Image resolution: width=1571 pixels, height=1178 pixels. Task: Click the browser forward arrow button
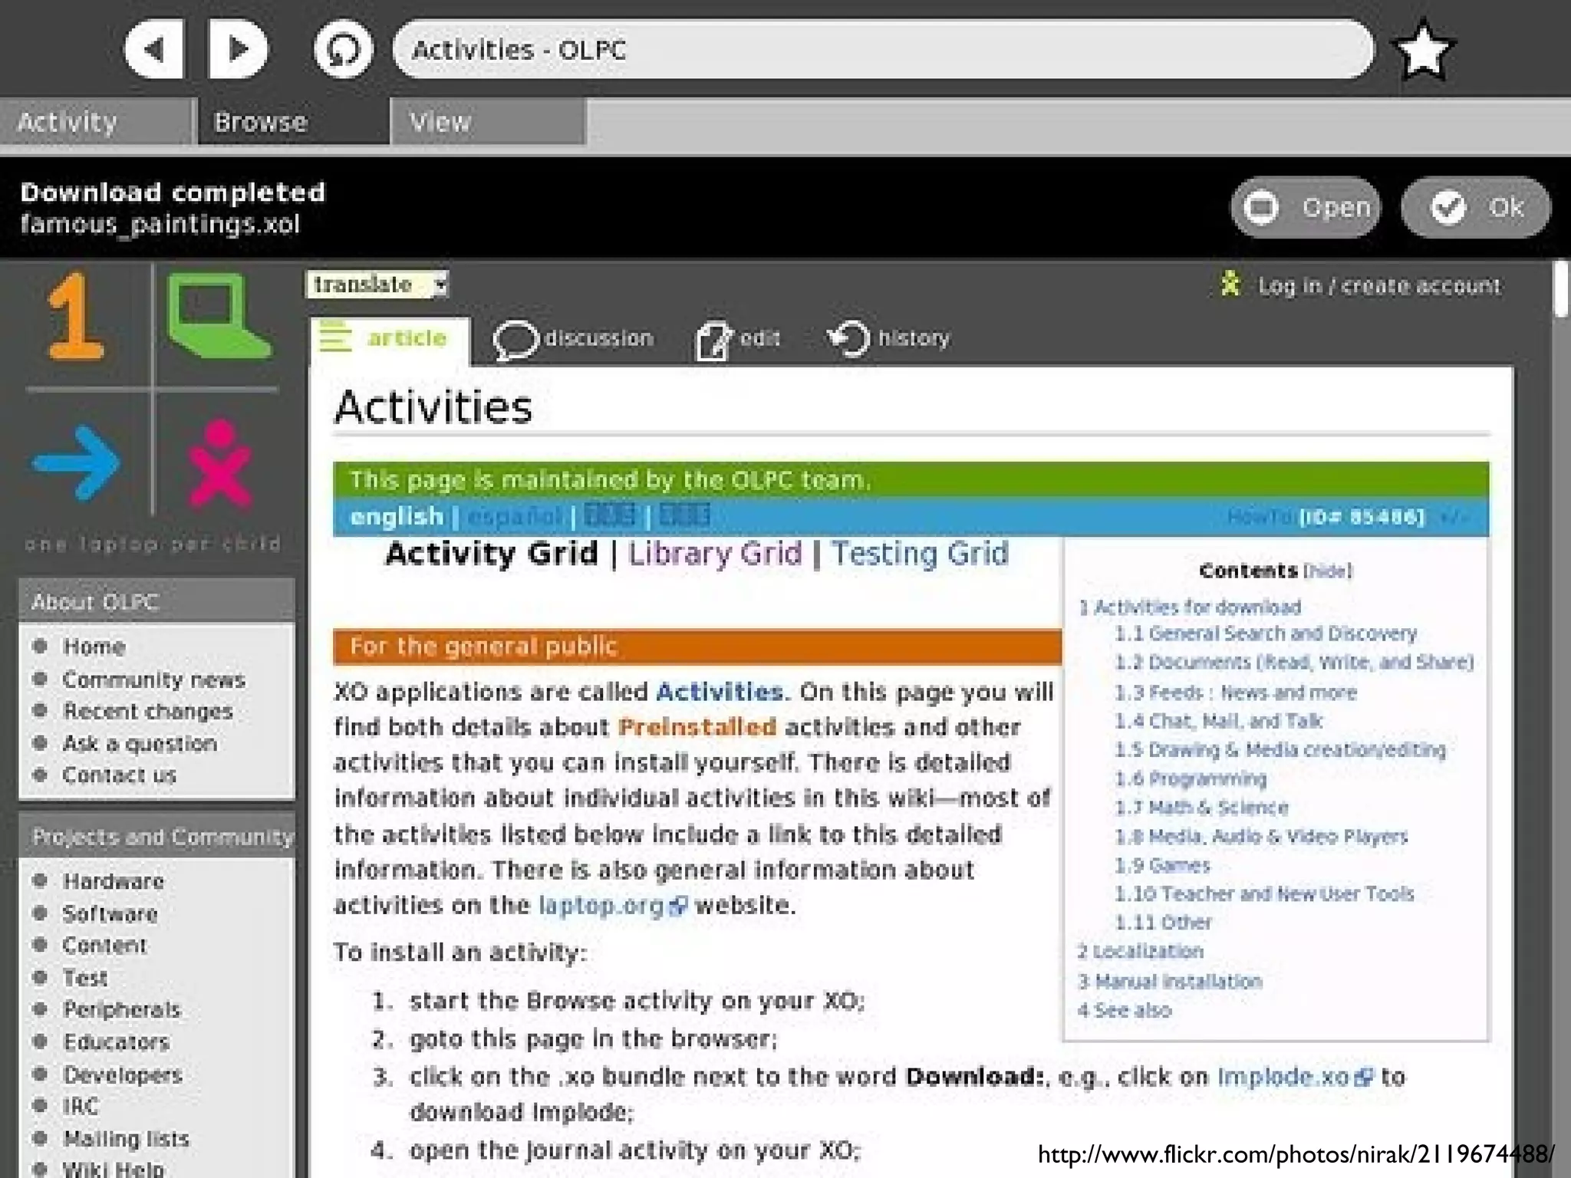(x=239, y=50)
